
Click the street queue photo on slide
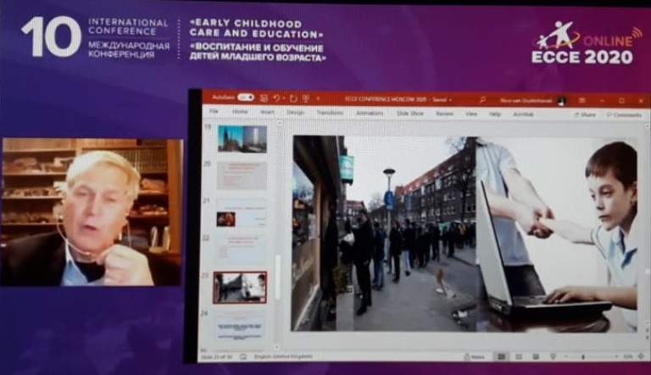(x=385, y=233)
